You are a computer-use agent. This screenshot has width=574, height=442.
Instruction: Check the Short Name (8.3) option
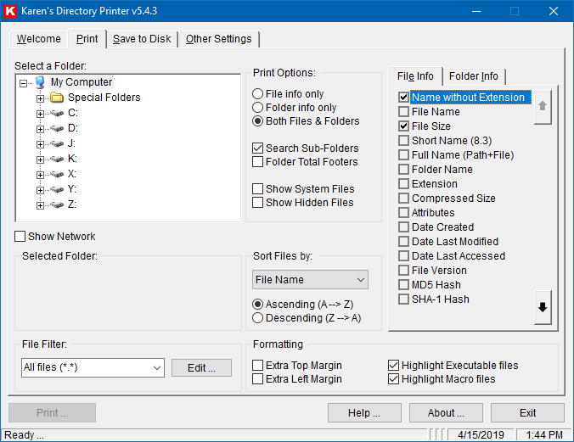point(403,141)
